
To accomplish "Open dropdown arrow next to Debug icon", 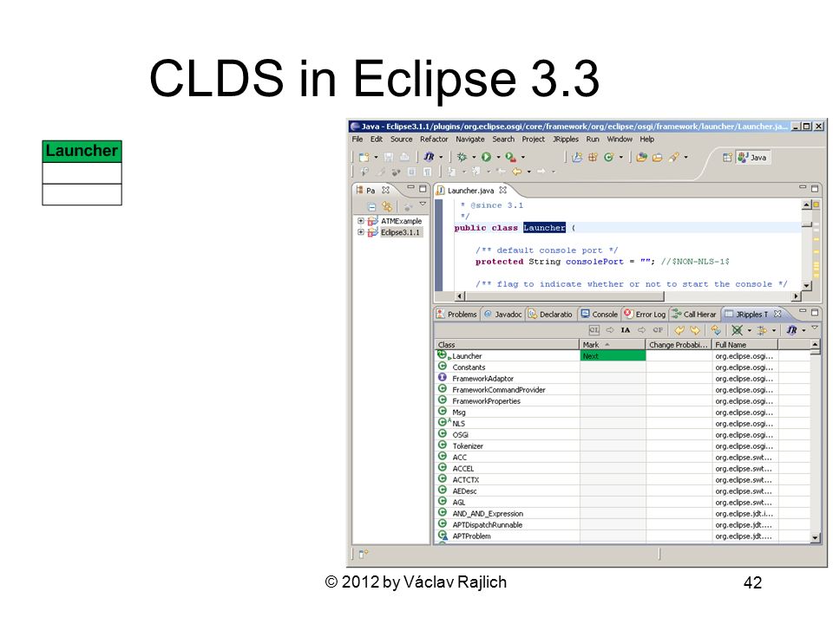I will pyautogui.click(x=474, y=158).
